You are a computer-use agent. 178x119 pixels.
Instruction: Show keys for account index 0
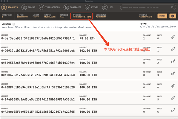click(x=173, y=37)
